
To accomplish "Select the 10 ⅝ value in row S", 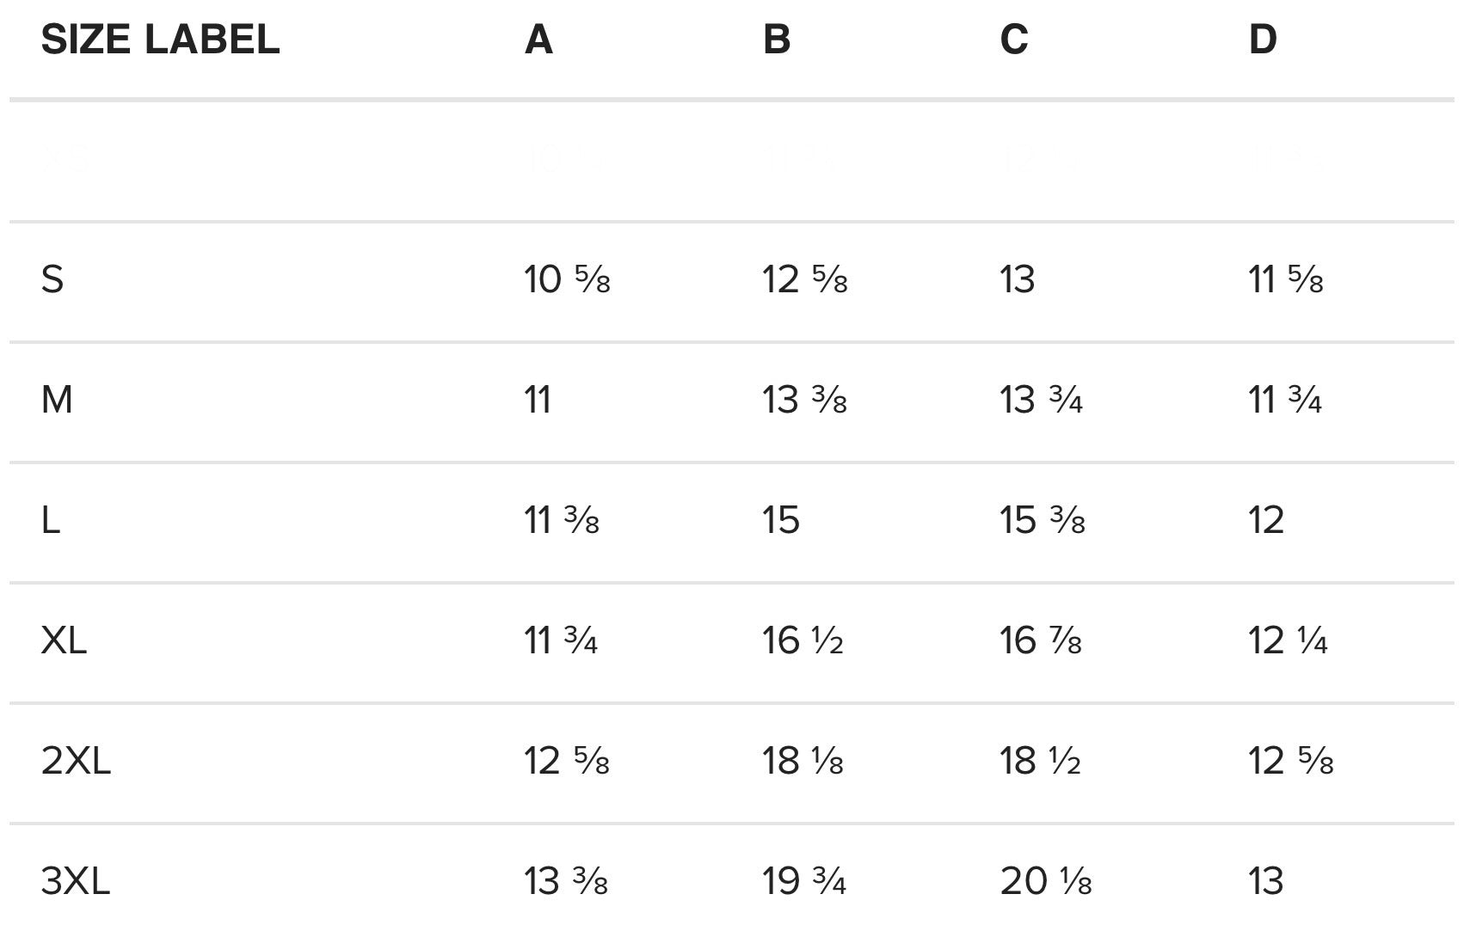I will coord(567,279).
